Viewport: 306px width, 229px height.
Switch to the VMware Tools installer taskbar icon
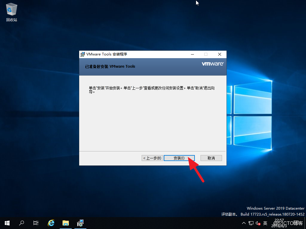[x=80, y=223]
